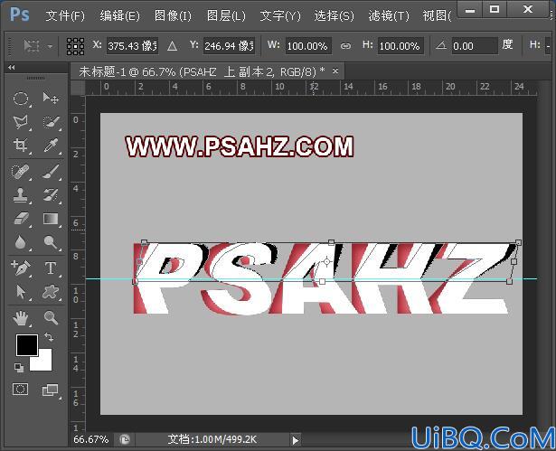Reset default foreground and background colors
This screenshot has width=556, height=451.
pos(19,368)
